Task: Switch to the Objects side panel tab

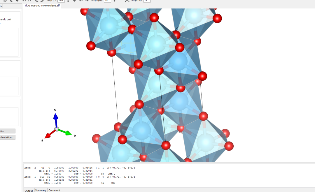Action: (1, 6)
